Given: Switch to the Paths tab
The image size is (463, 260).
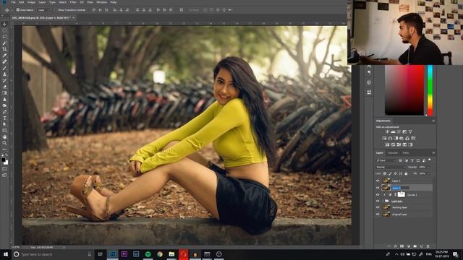Looking at the screenshot, I should pos(406,153).
